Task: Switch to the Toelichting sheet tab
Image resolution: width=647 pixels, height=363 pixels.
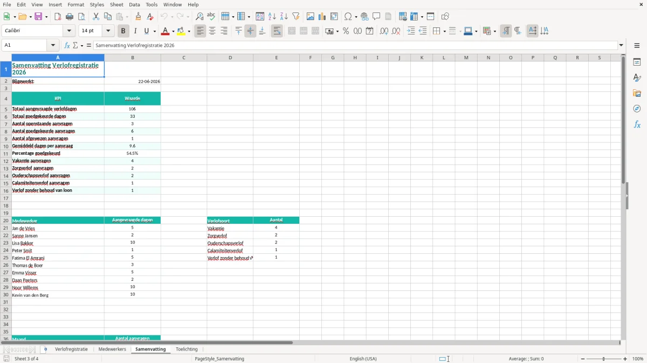Action: click(x=187, y=350)
